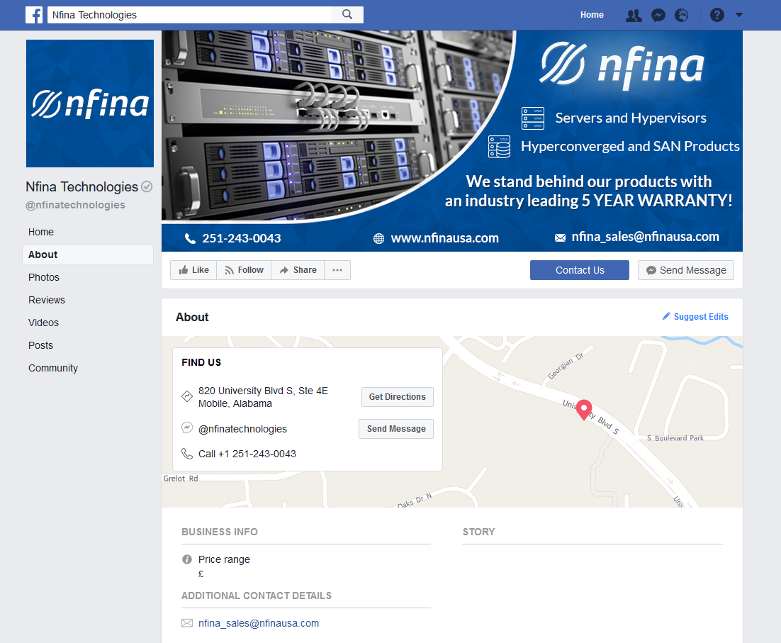Share the page with the Share button
Screen dimensions: 781x643
tap(298, 270)
